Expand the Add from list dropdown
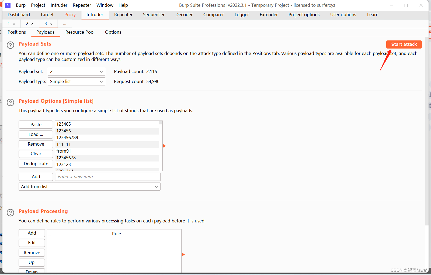Screen dimensions: 431x275 click(x=89, y=187)
